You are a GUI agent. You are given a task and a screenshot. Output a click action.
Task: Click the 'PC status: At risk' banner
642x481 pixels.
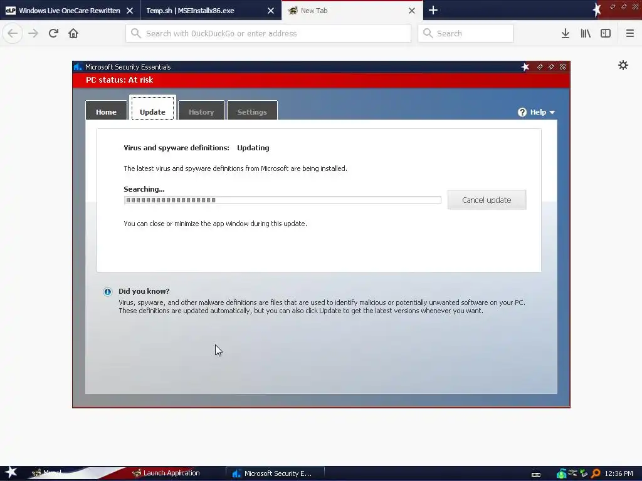(321, 80)
